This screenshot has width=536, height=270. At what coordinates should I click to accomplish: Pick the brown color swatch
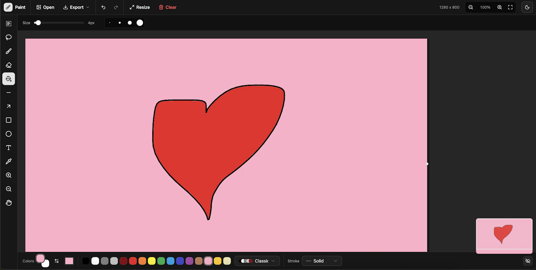(199, 261)
